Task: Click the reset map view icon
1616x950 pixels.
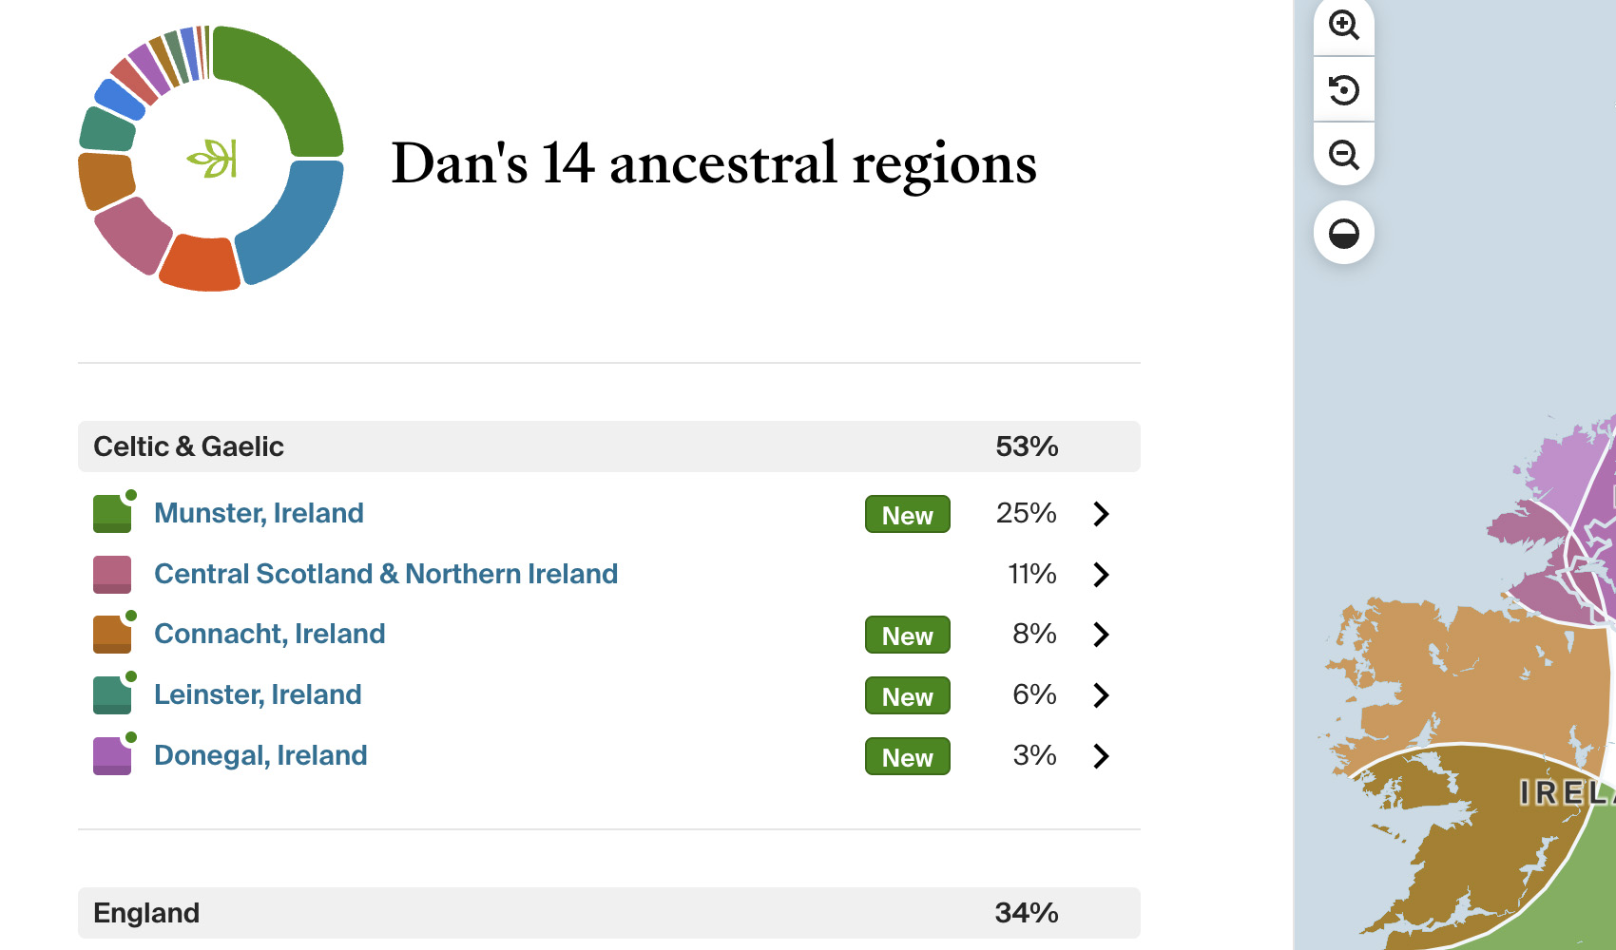Action: tap(1343, 90)
